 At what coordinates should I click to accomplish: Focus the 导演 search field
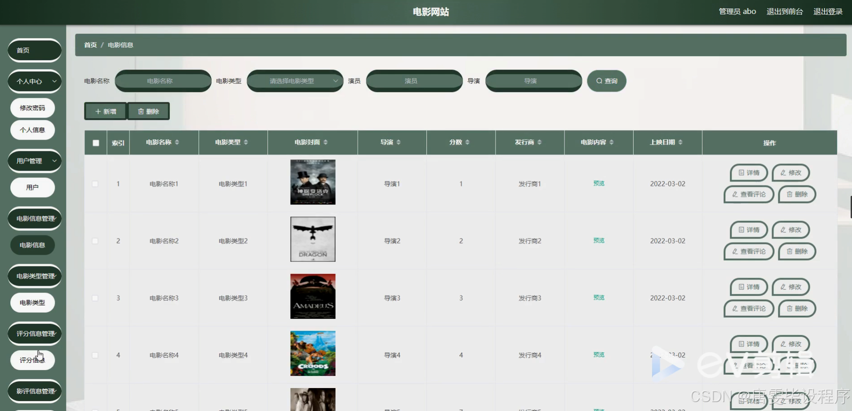534,81
